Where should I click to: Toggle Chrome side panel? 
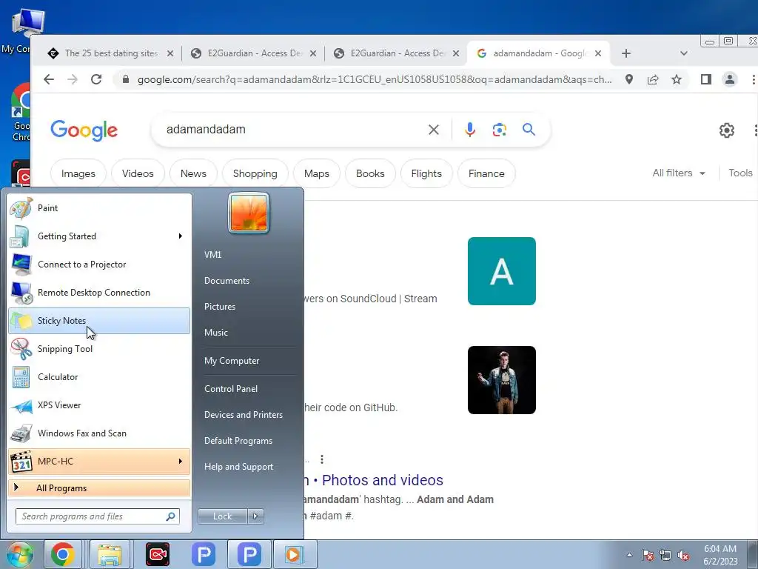click(x=705, y=79)
